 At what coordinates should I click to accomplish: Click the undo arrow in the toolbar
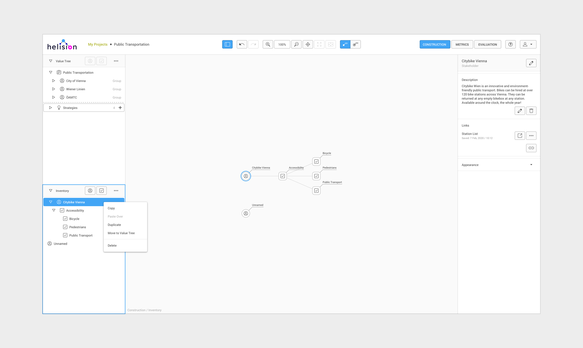pyautogui.click(x=242, y=44)
